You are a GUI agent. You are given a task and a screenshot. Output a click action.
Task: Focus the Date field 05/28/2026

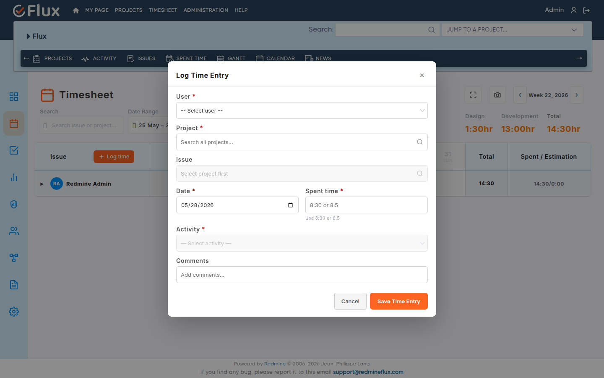pos(237,205)
